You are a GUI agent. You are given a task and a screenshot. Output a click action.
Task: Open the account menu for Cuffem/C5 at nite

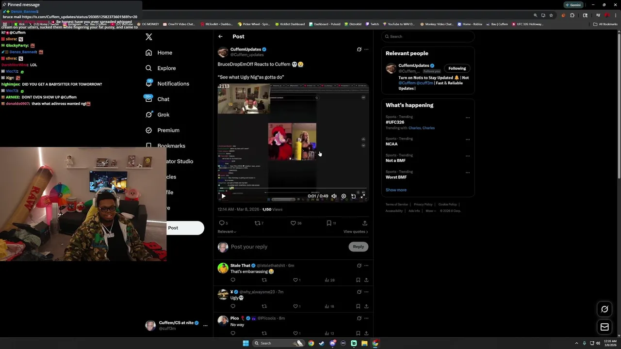point(177,325)
